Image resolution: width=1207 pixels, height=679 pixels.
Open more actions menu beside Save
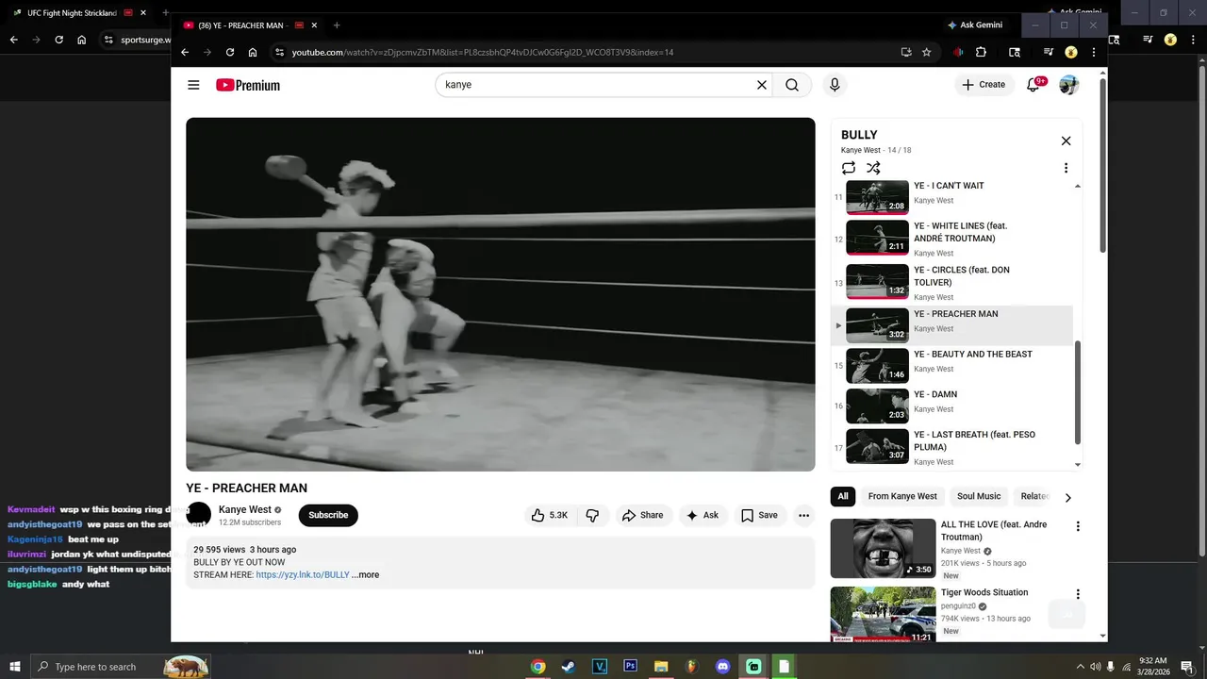tap(803, 515)
